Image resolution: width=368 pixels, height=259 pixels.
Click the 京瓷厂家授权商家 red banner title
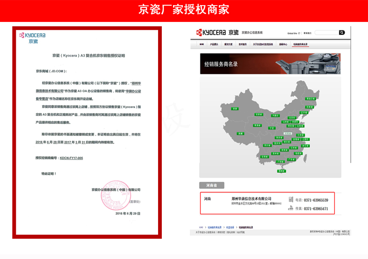tap(184, 9)
